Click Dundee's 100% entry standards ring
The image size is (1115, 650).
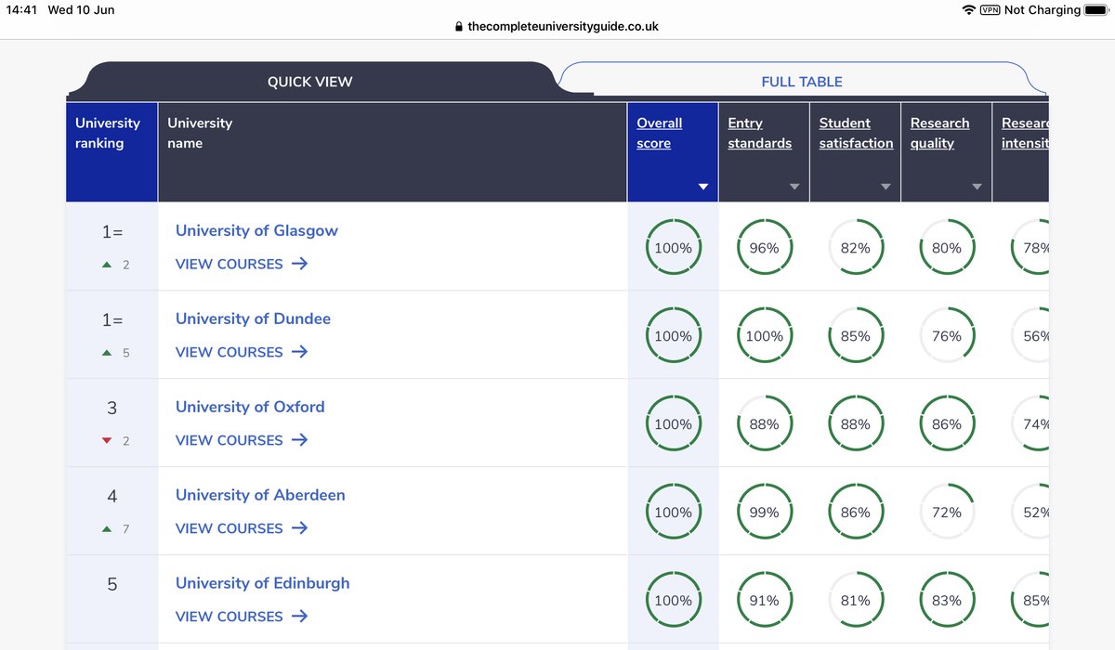[x=764, y=336]
